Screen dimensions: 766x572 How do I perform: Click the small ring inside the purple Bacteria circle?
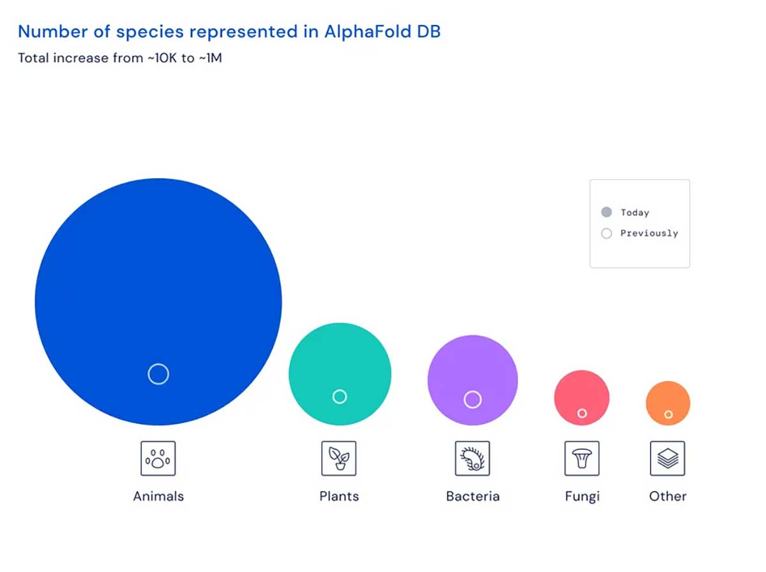[x=472, y=400]
